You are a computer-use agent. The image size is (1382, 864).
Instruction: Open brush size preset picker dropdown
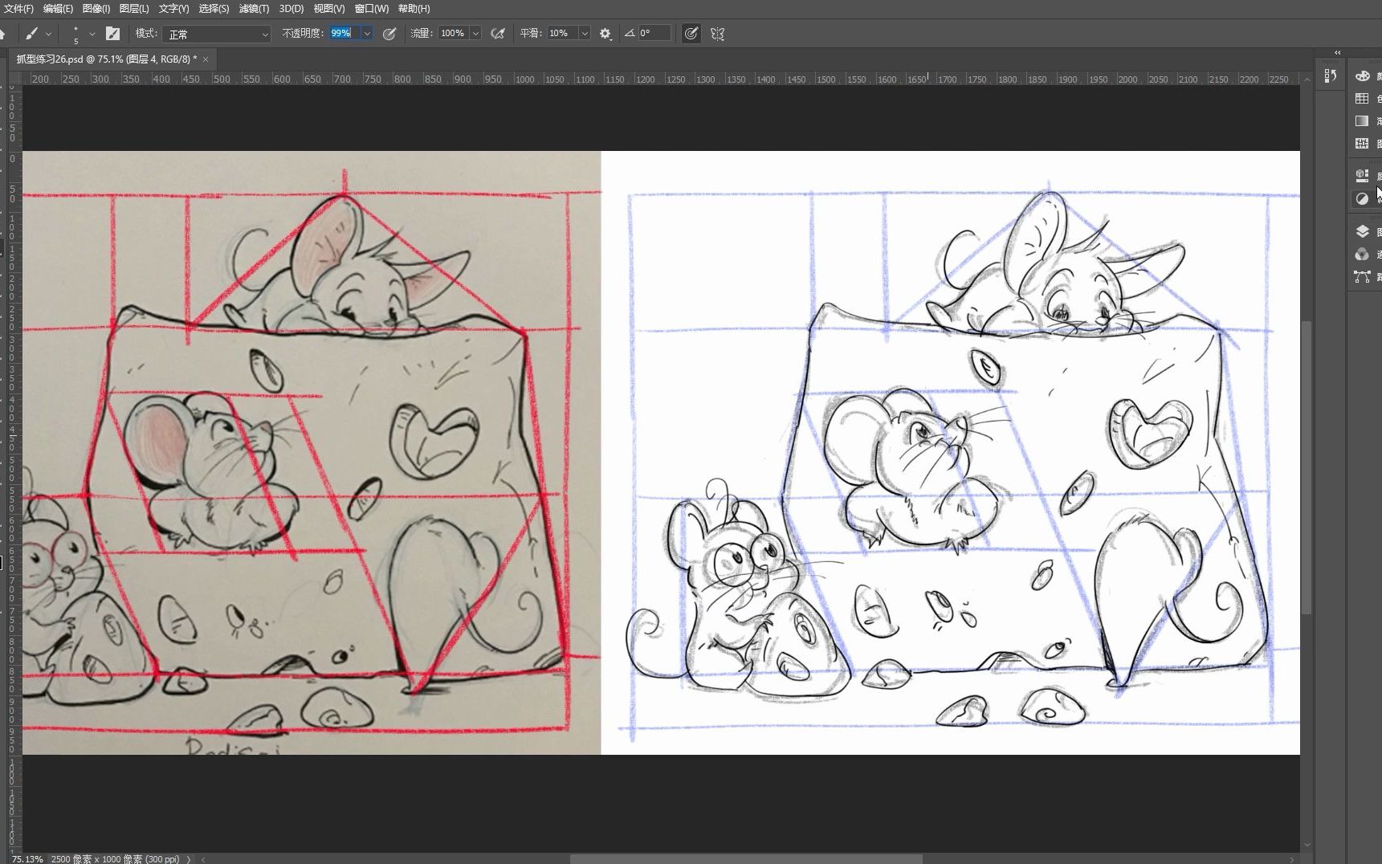pos(92,34)
